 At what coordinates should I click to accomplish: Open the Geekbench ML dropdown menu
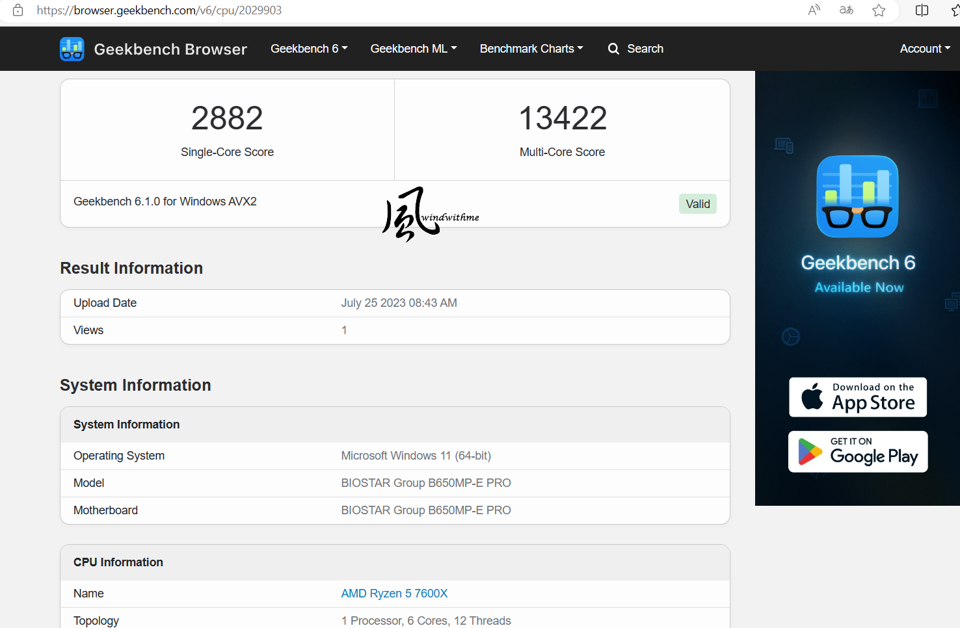coord(414,49)
